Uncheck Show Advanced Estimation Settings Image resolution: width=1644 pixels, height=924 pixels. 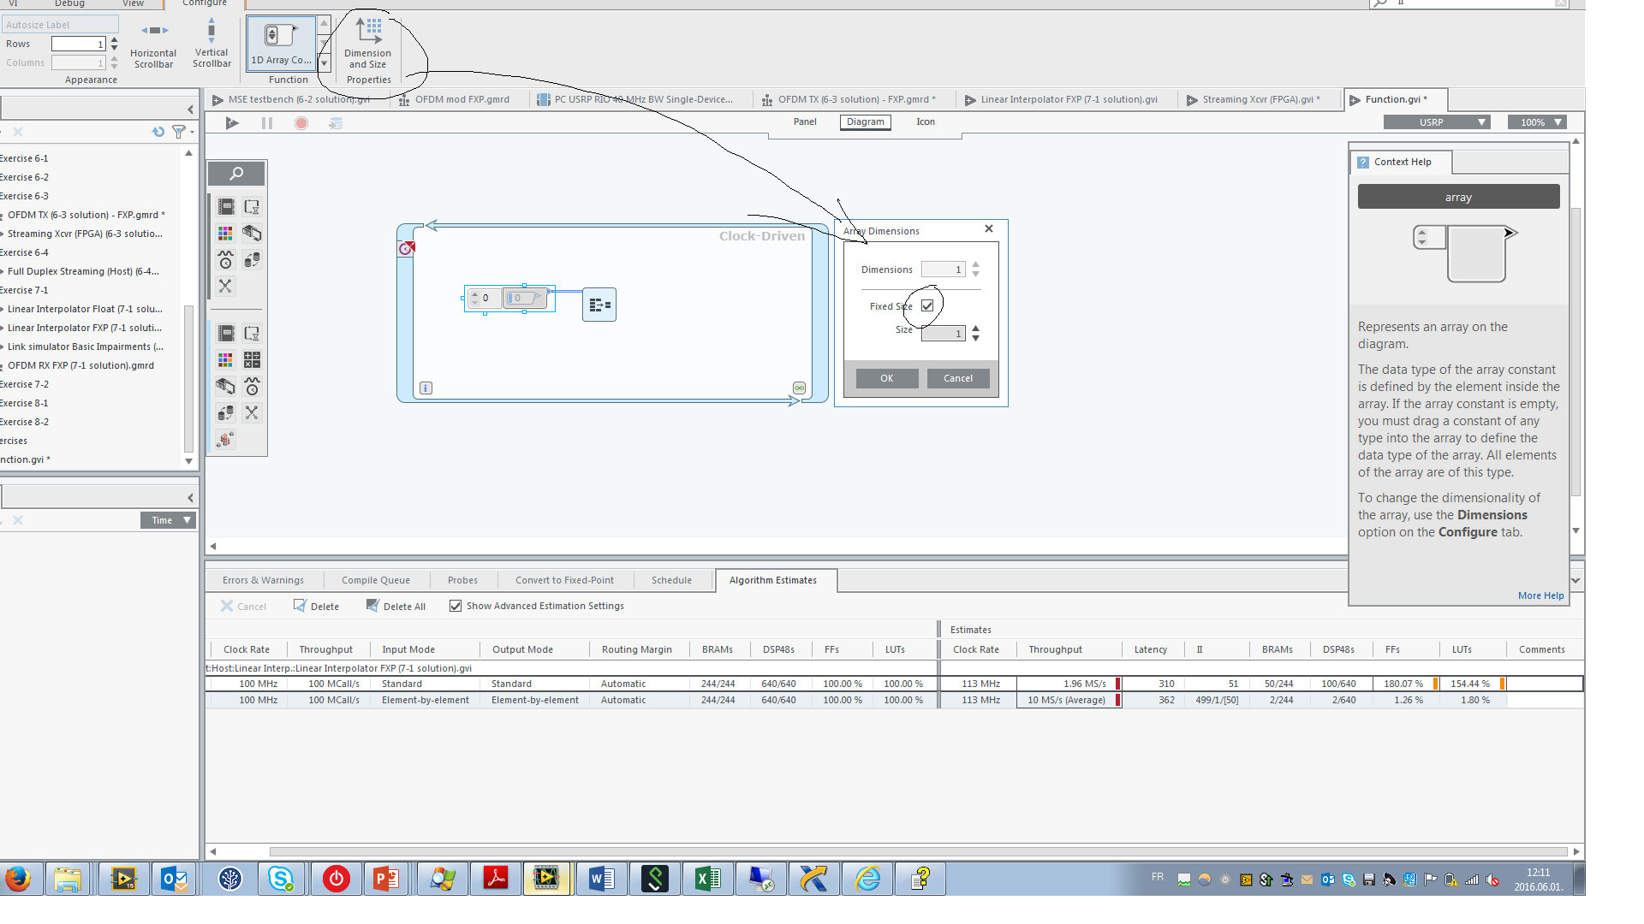456,606
